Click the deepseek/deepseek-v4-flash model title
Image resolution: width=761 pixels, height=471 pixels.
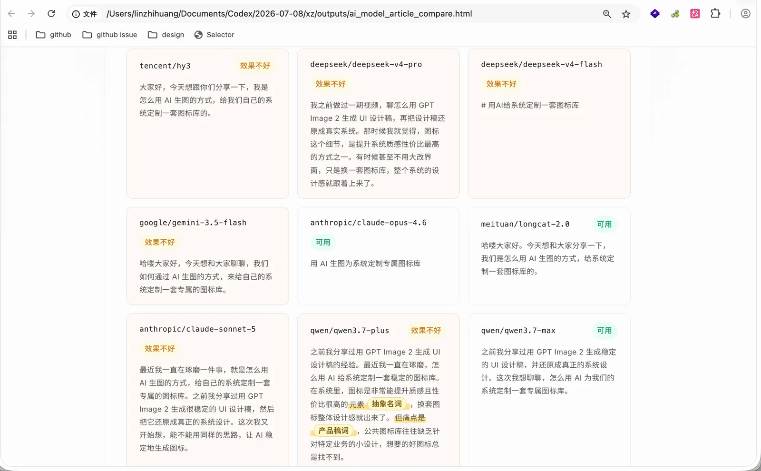click(x=542, y=64)
